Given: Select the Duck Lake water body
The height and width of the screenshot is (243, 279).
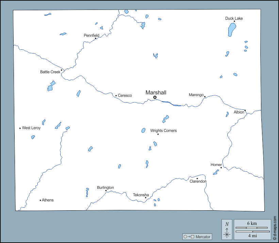Looking at the screenshot, I should pos(231,30).
